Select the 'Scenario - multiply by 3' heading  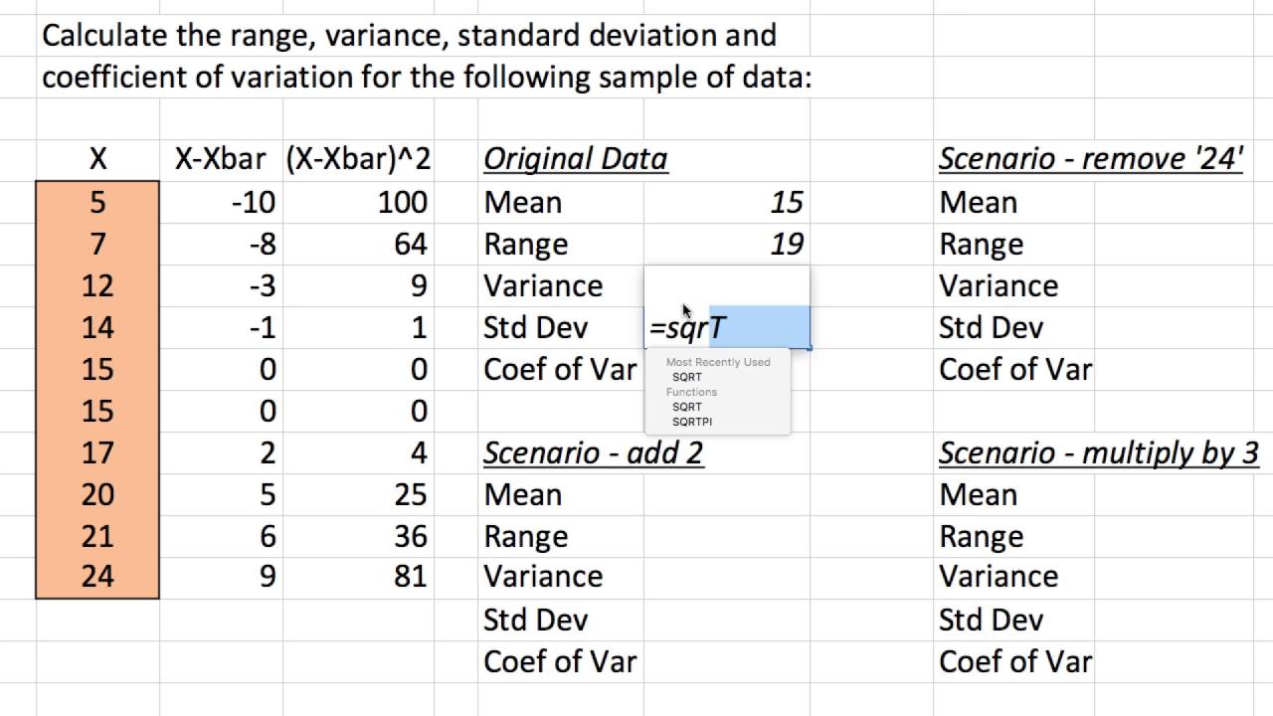pos(1098,453)
